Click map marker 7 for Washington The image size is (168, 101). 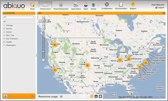tap(140, 67)
